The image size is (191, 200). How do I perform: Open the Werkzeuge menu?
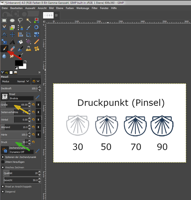coord(83,8)
